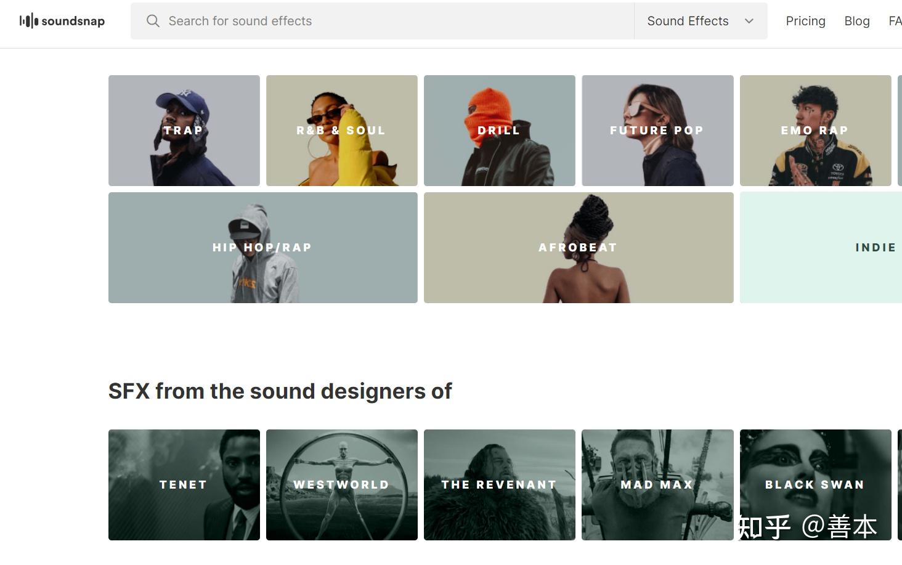Screen dimensions: 902x565
Task: Select Black Swan SFX card
Action: tap(815, 485)
